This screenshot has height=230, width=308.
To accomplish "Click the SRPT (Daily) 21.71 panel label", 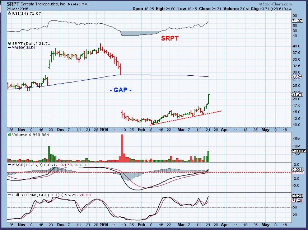I will tap(31, 44).
